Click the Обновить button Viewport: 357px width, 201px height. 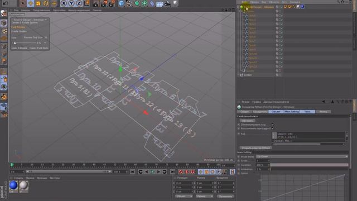click(x=248, y=121)
